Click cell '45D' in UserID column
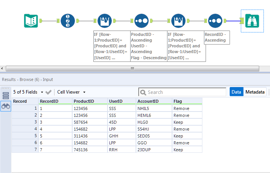270x173 pixels. tap(122, 122)
